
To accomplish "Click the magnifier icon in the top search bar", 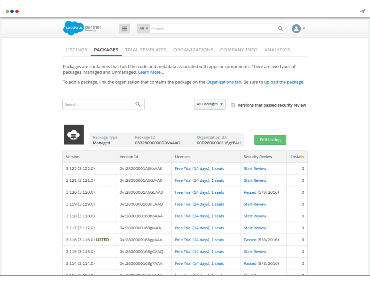I will (280, 29).
